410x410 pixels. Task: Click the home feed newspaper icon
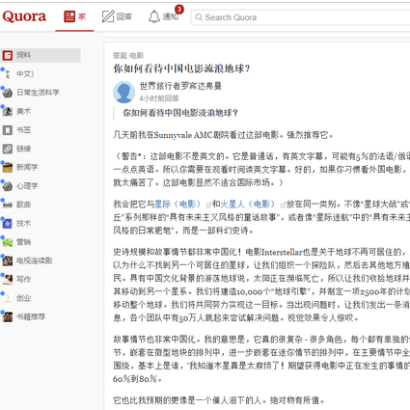pos(69,16)
